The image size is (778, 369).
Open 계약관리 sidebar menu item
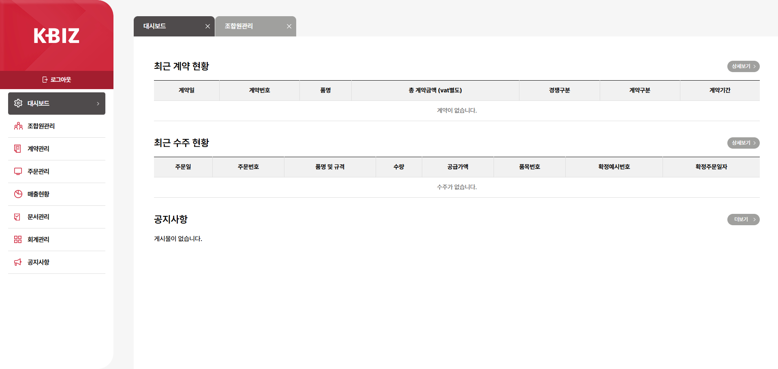tap(57, 149)
